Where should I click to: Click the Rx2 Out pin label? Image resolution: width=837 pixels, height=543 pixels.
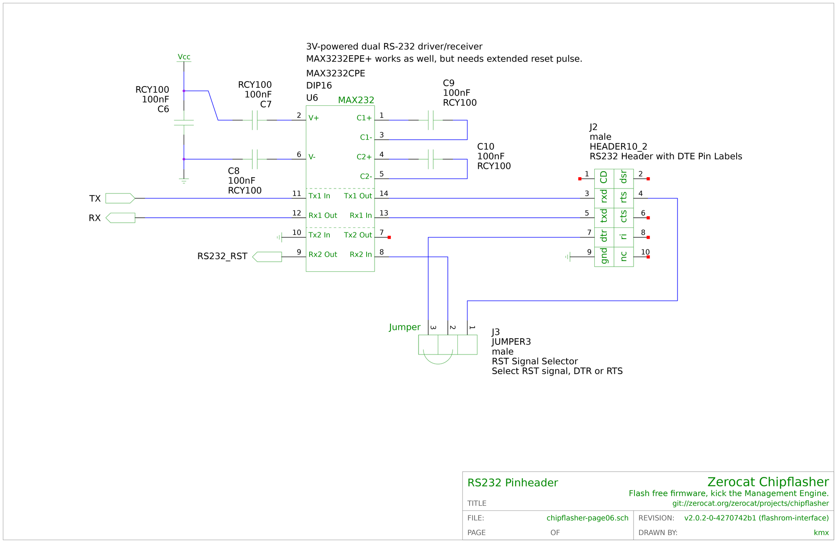[323, 255]
